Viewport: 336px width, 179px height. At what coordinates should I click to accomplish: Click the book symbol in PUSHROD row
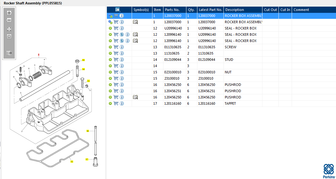coord(135,97)
